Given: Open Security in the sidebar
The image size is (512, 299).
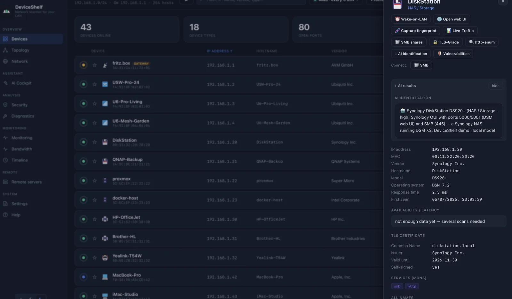Looking at the screenshot, I should click(x=31, y=105).
